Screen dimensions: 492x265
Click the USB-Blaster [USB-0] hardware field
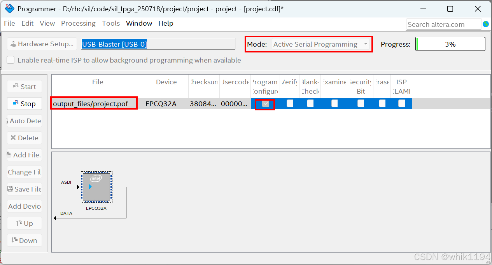click(x=158, y=44)
